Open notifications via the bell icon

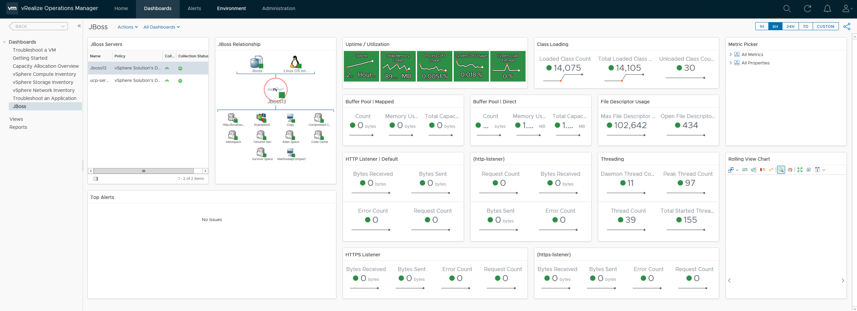[x=827, y=8]
